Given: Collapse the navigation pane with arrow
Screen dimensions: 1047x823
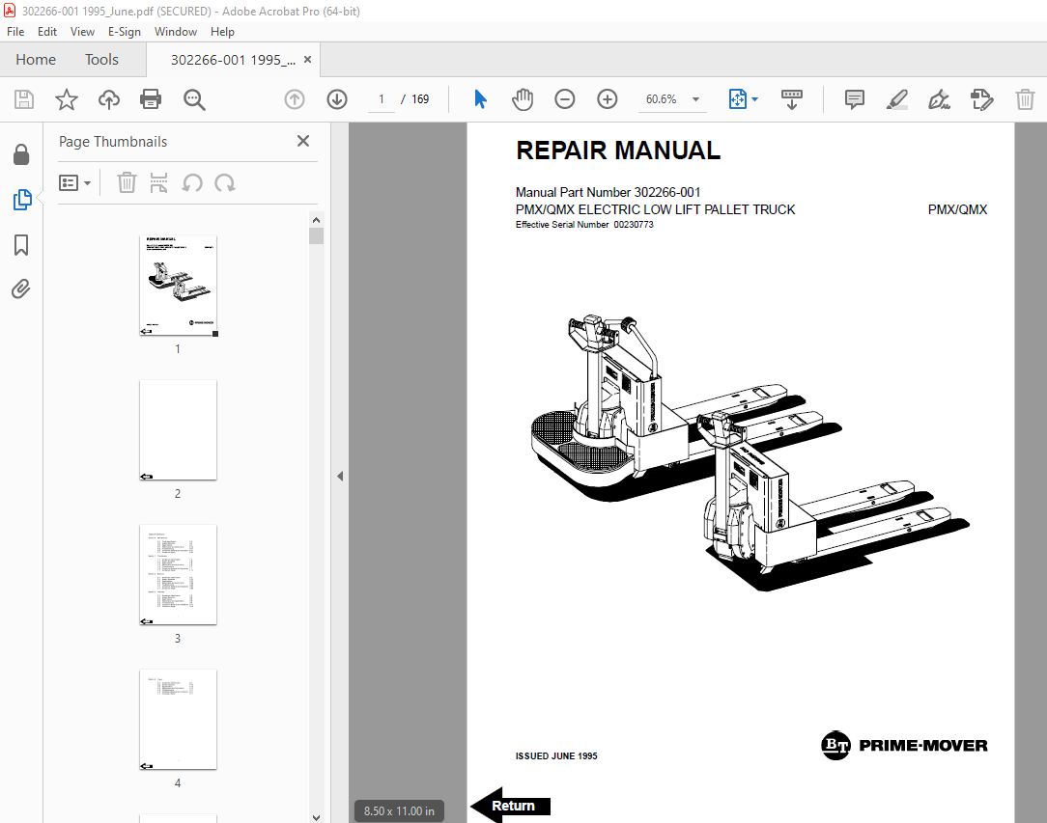Looking at the screenshot, I should [340, 477].
